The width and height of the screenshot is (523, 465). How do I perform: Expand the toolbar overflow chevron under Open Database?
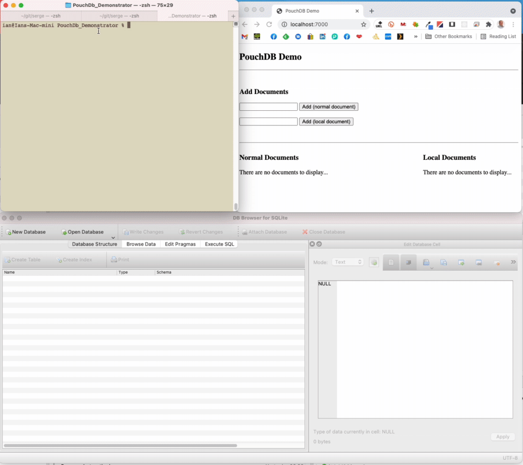click(x=113, y=238)
